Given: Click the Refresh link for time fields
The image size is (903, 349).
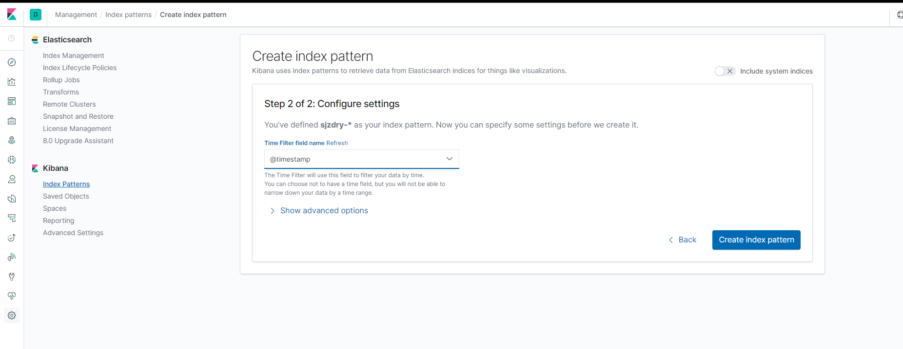Looking at the screenshot, I should coord(337,143).
